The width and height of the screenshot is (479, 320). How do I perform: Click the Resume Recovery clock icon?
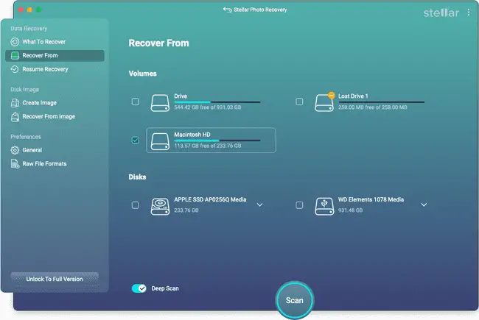click(x=15, y=69)
